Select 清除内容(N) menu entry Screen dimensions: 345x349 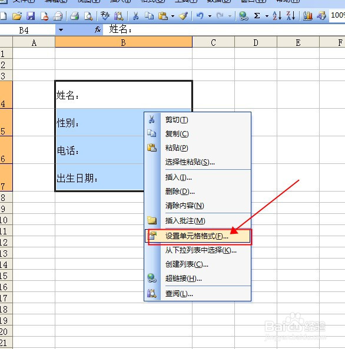tap(198, 206)
